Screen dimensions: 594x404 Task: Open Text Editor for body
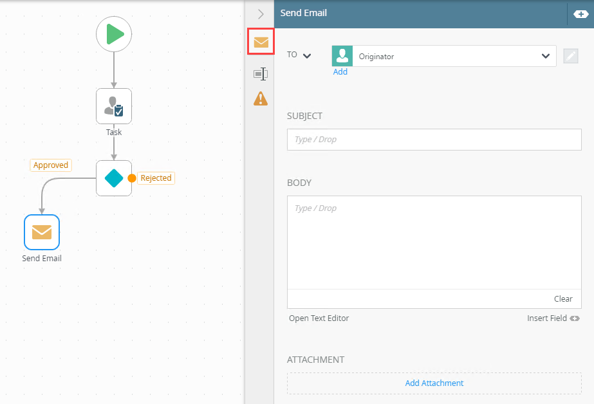pyautogui.click(x=319, y=318)
